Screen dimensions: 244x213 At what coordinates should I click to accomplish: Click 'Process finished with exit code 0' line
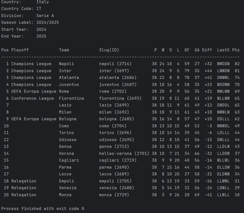42,208
